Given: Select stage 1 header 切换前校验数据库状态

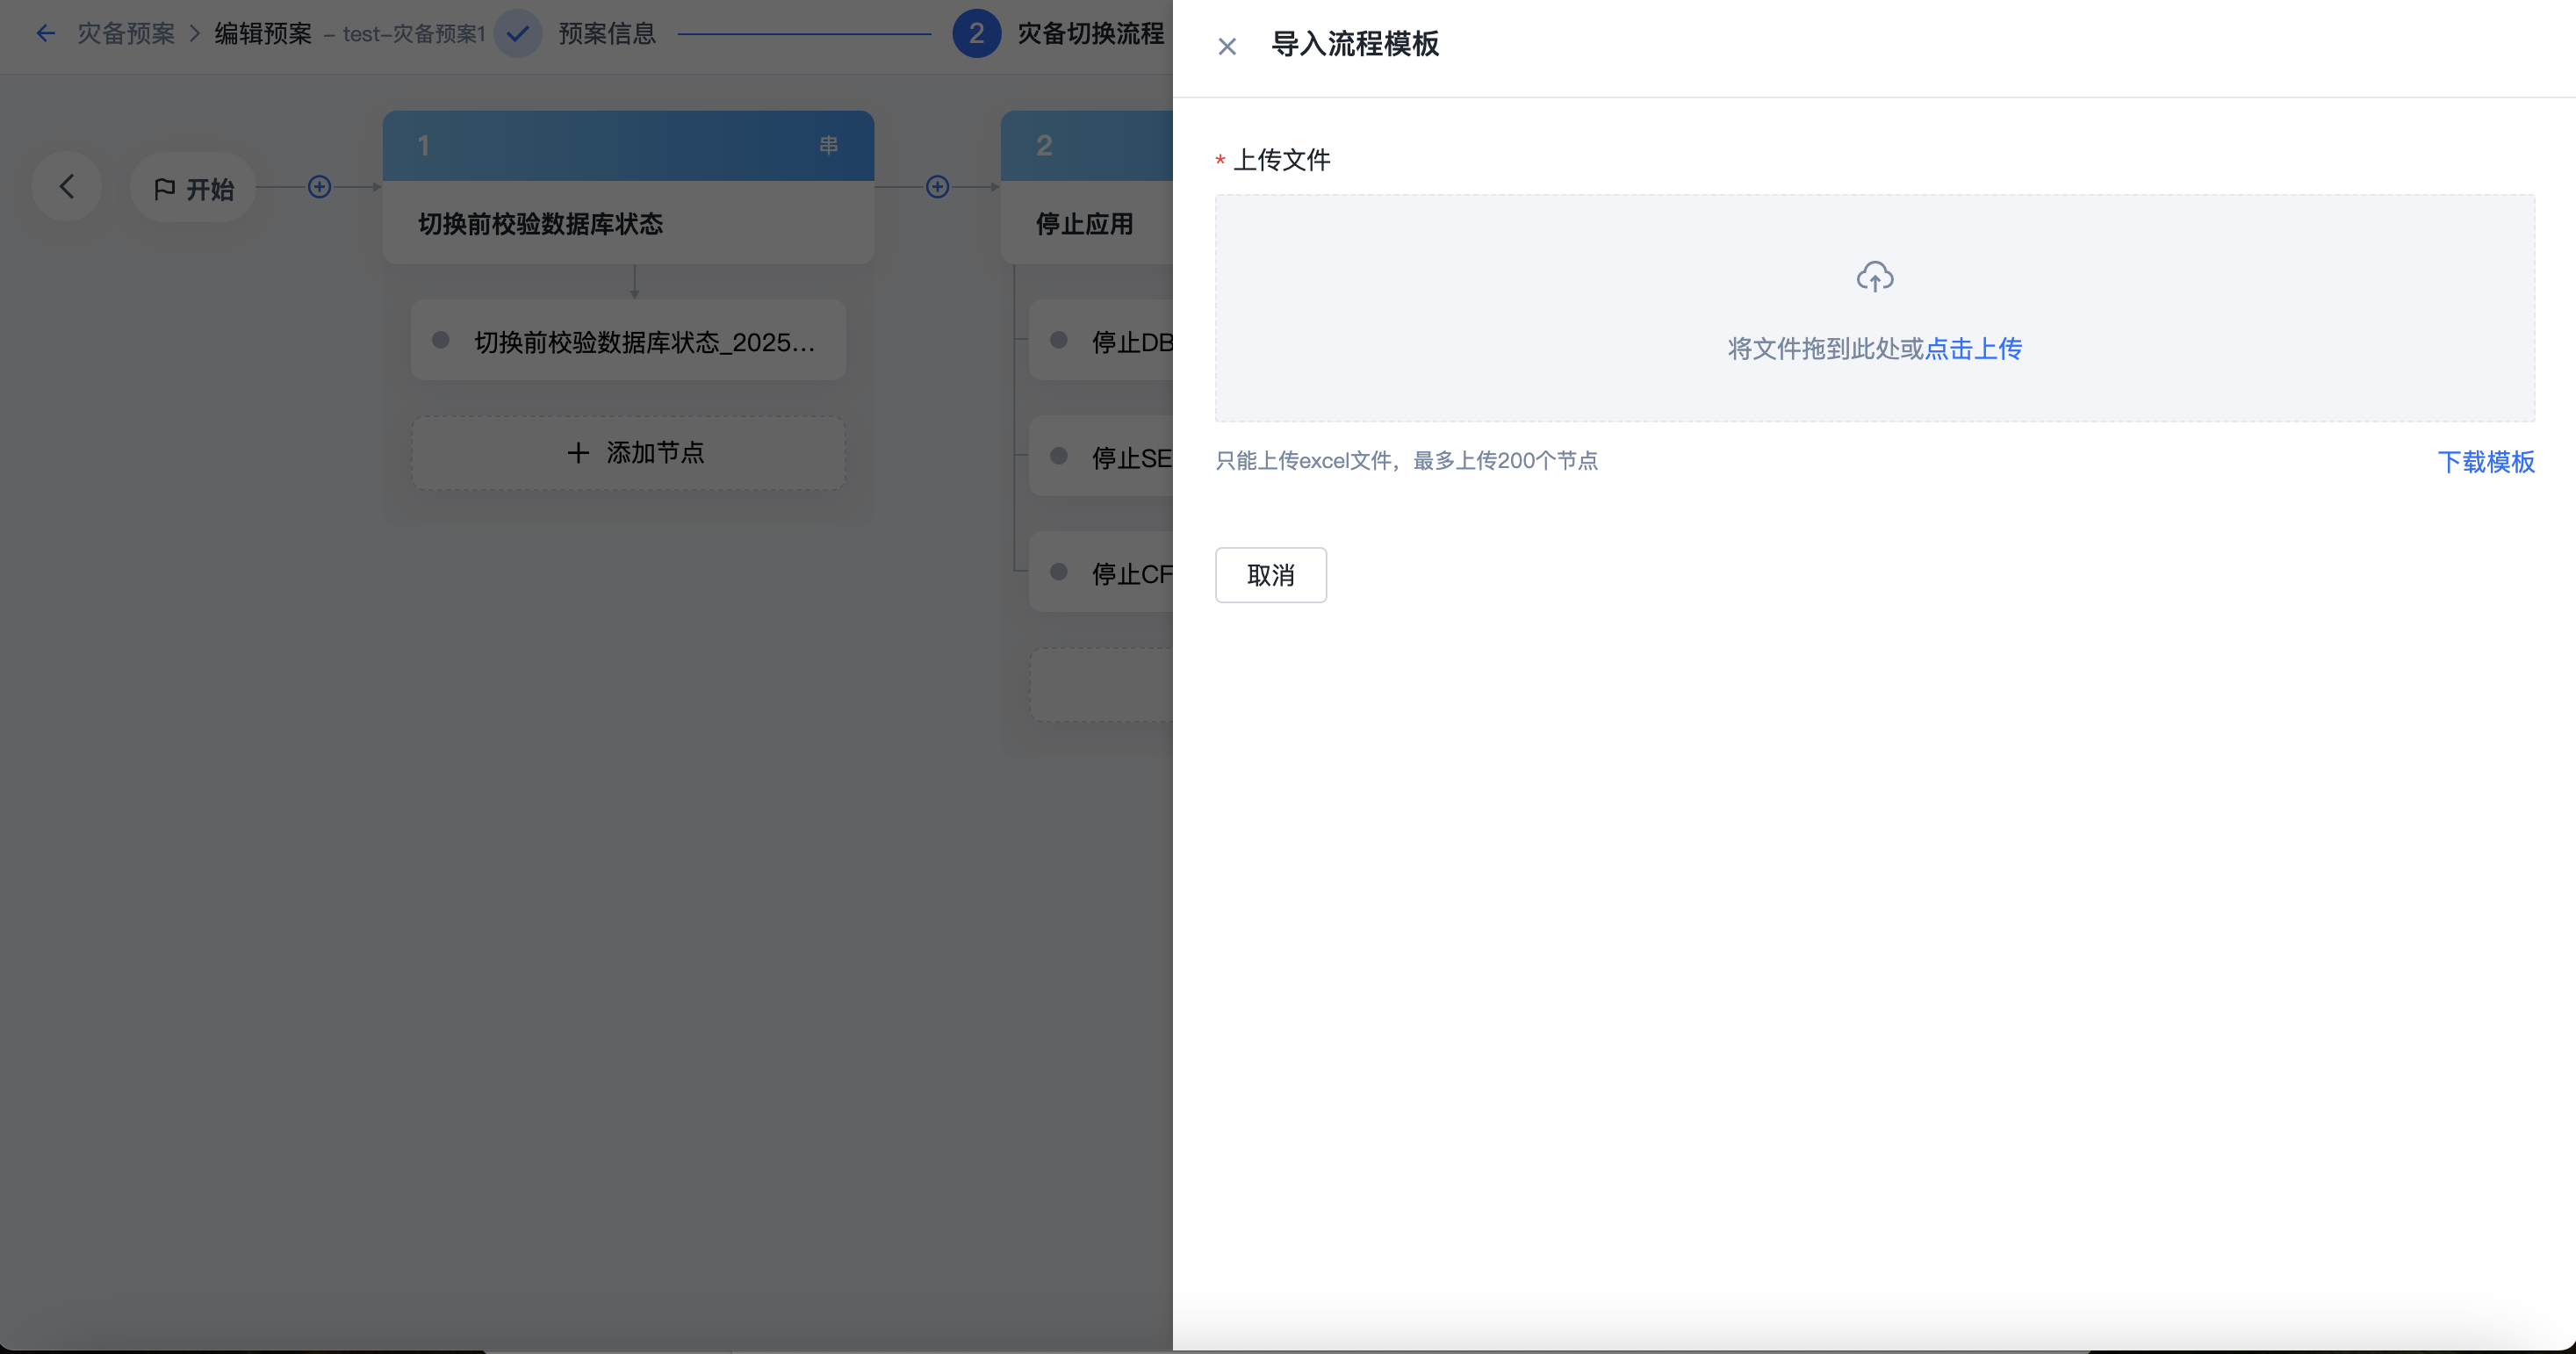Looking at the screenshot, I should tap(540, 224).
